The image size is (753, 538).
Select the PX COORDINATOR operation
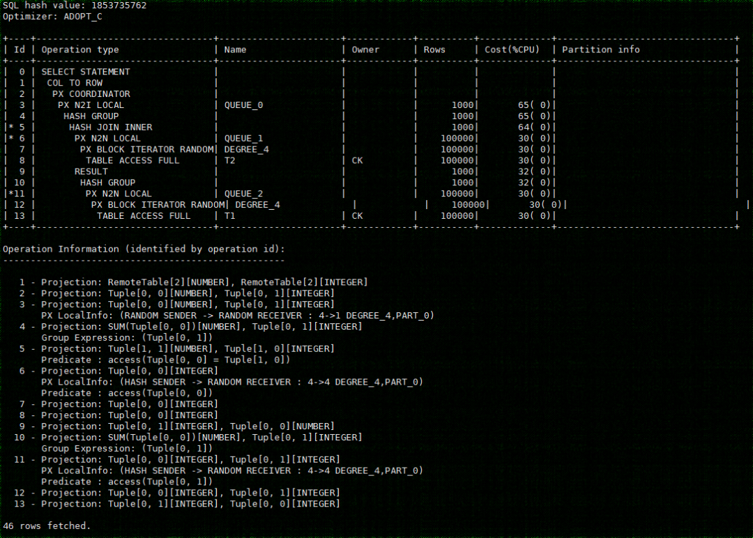coord(91,93)
